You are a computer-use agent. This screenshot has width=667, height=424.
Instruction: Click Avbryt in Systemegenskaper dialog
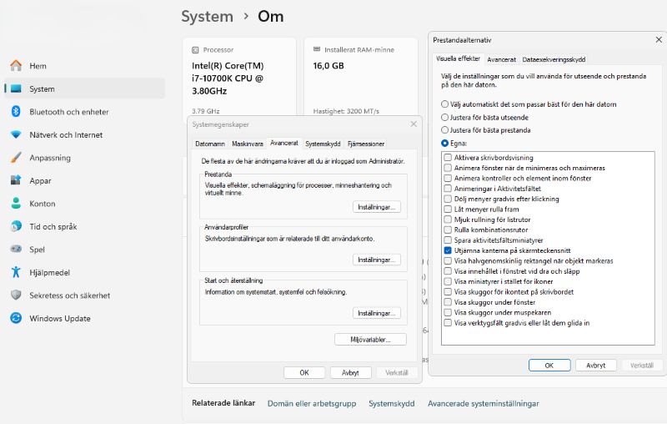(350, 372)
